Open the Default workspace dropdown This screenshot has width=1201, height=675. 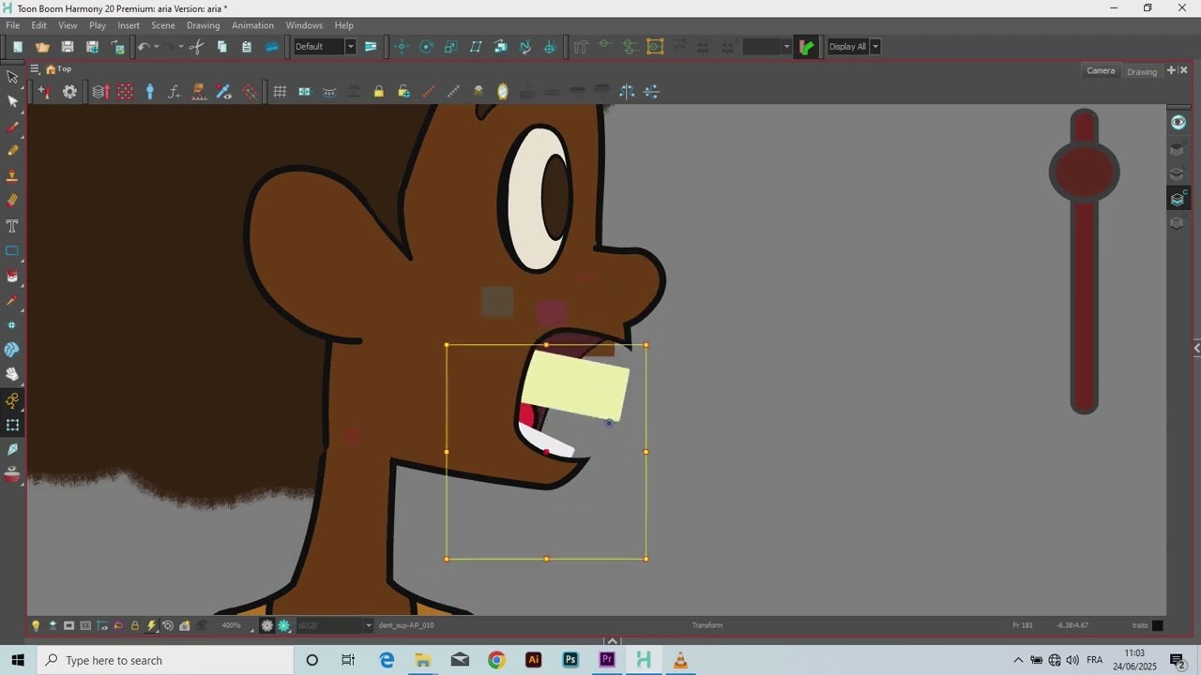pos(325,47)
